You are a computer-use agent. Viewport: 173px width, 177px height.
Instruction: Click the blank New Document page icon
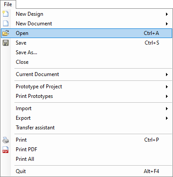pos(6,23)
